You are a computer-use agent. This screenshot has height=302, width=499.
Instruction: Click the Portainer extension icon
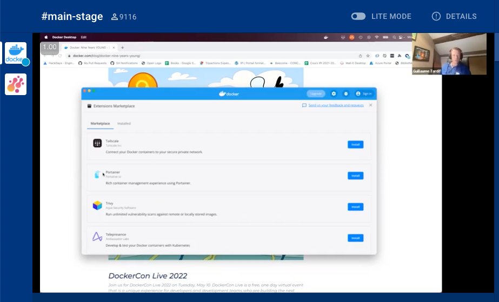pyautogui.click(x=97, y=174)
